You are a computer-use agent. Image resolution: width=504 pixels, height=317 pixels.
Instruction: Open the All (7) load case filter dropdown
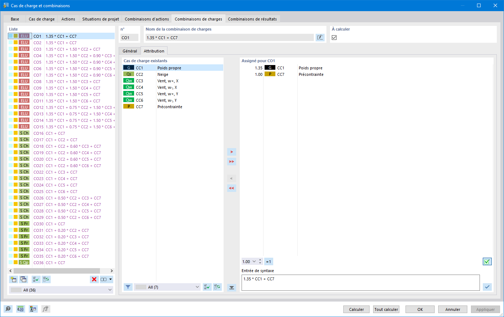167,287
